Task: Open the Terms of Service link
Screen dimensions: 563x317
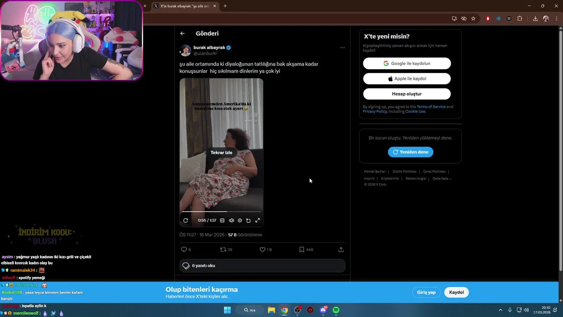Action: coord(431,107)
